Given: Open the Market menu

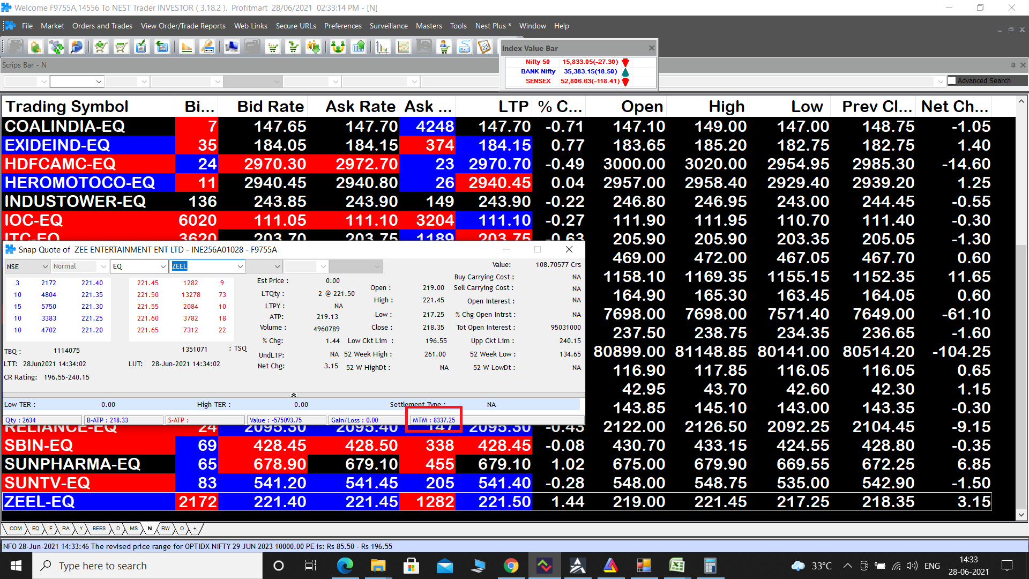Looking at the screenshot, I should tap(52, 26).
